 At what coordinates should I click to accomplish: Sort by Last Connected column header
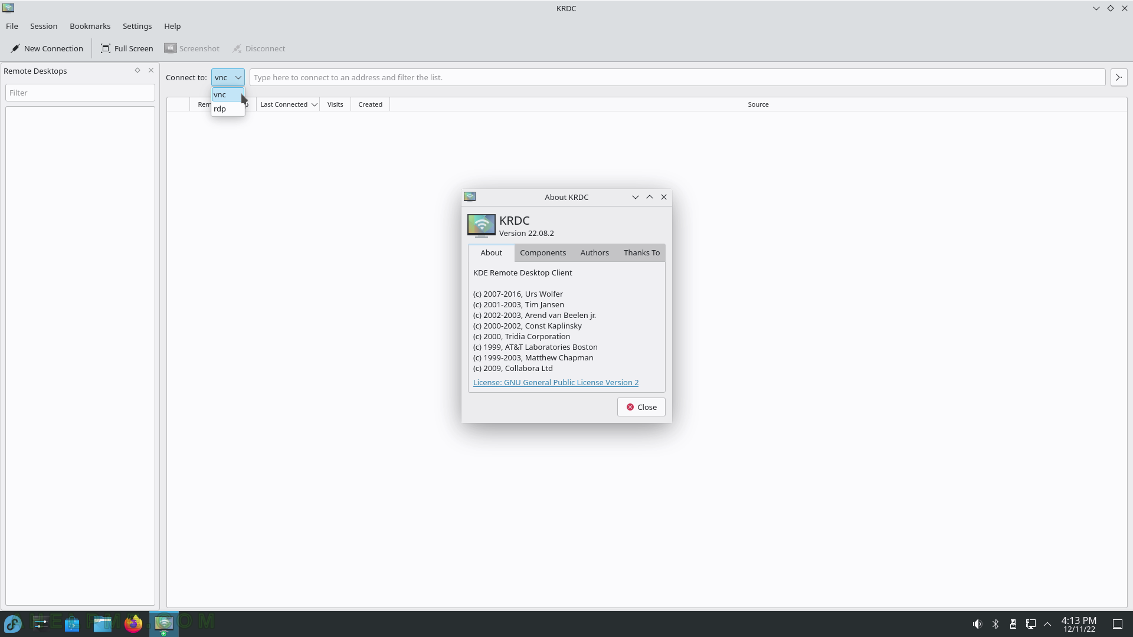(288, 104)
